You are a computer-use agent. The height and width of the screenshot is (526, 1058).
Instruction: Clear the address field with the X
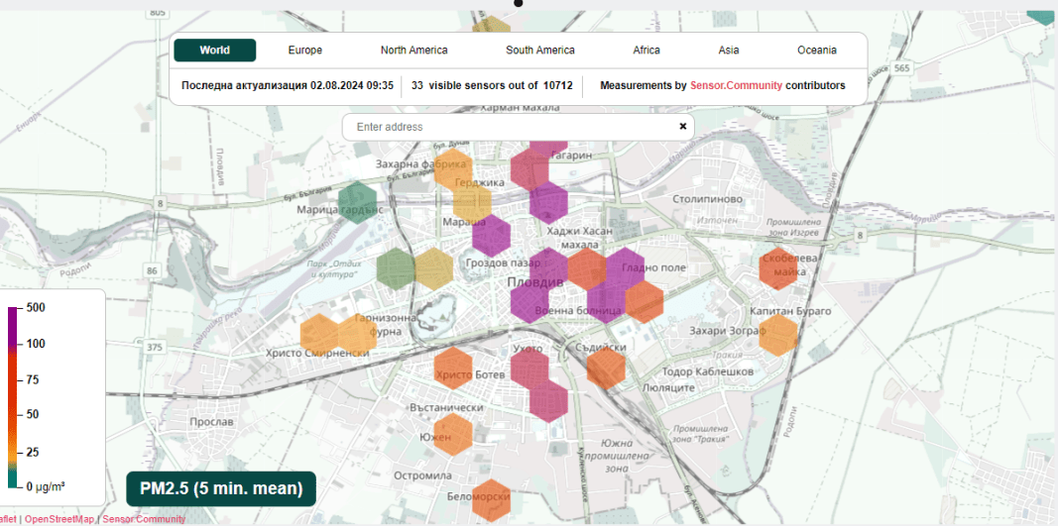[x=682, y=127]
